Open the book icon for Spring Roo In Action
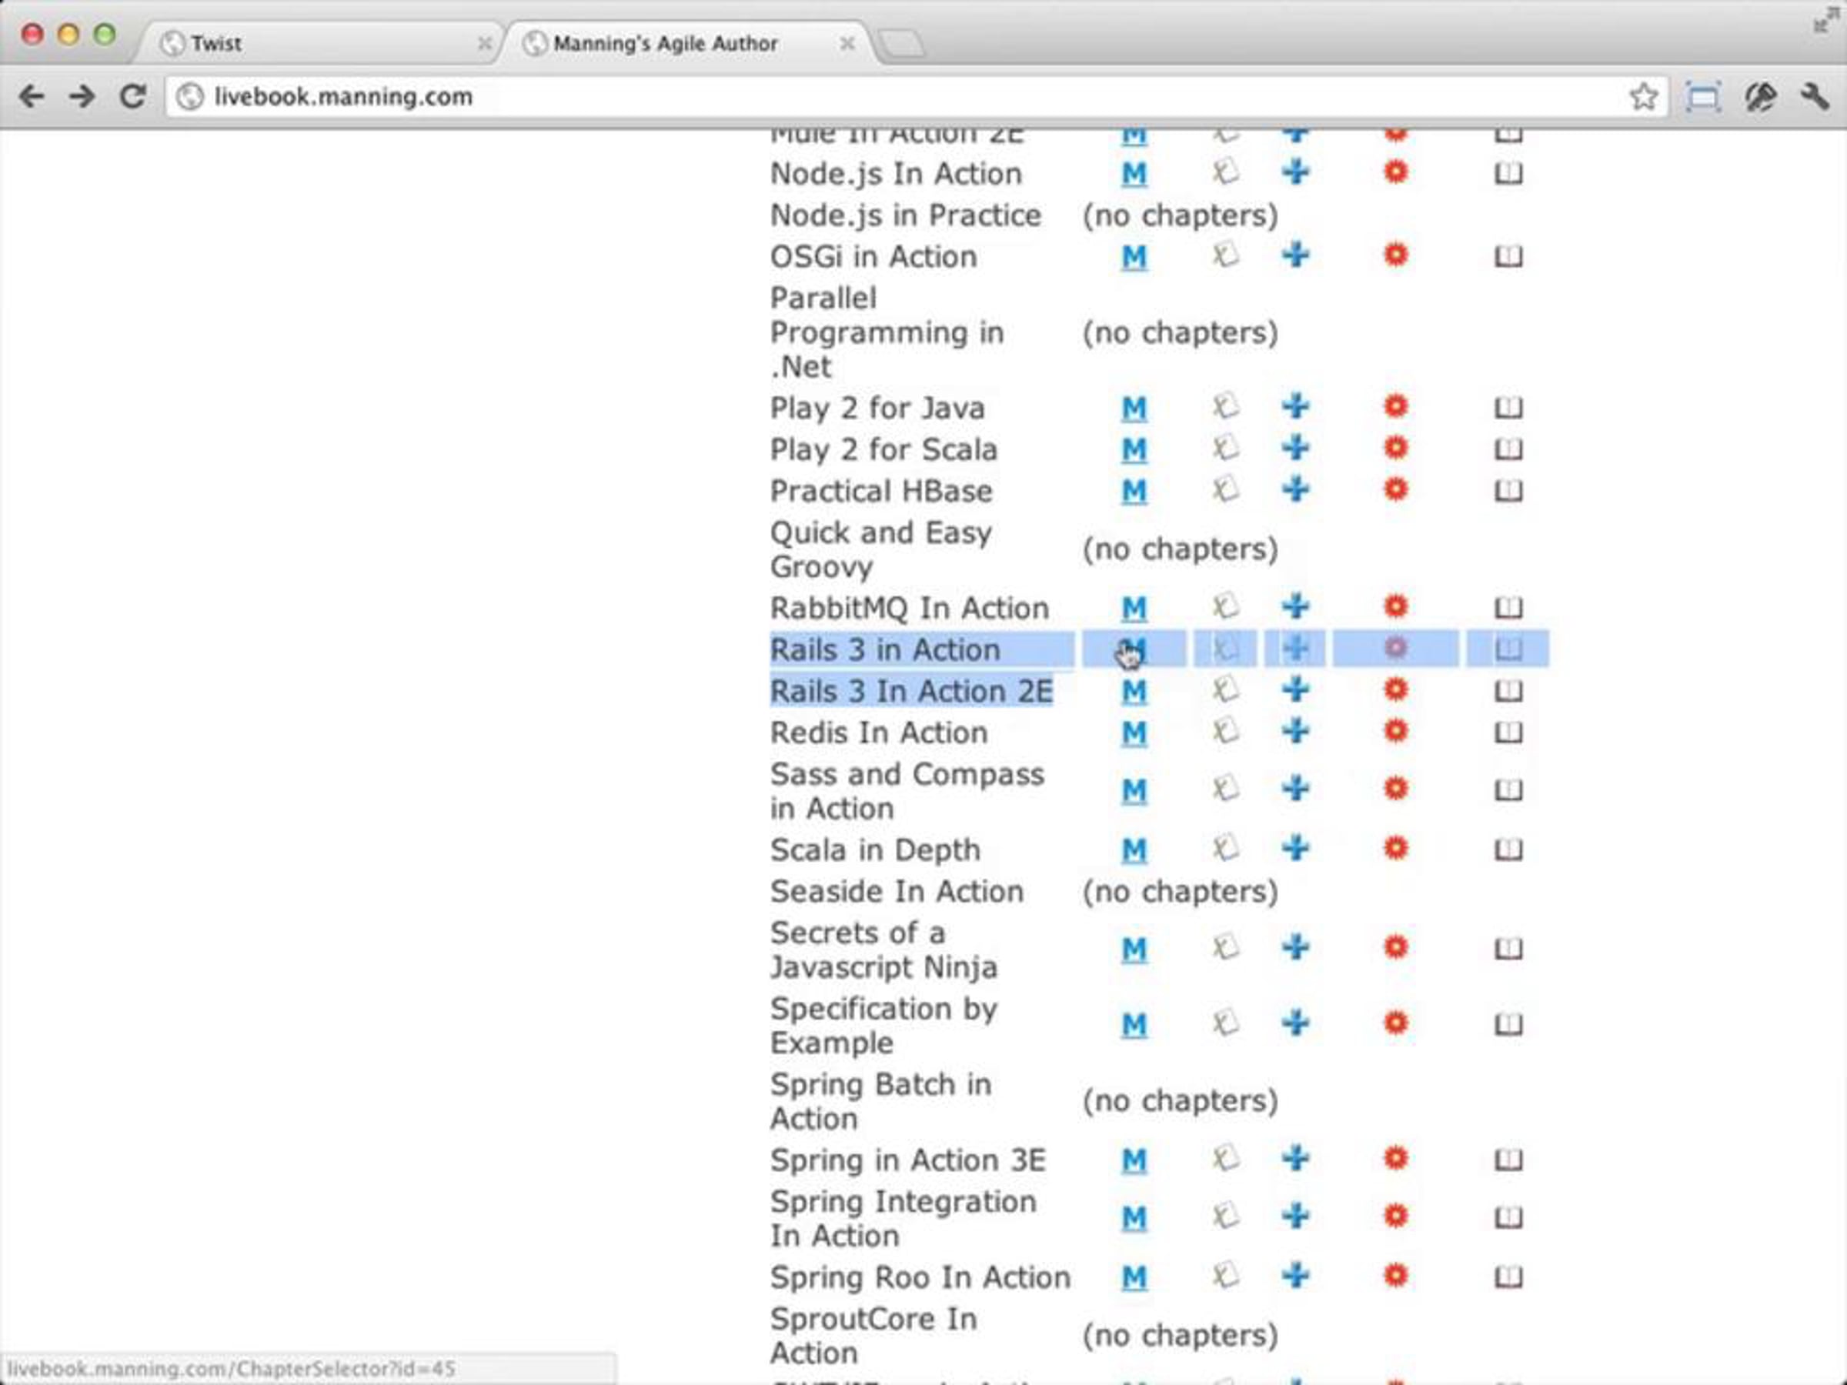The width and height of the screenshot is (1847, 1385). tap(1508, 1277)
